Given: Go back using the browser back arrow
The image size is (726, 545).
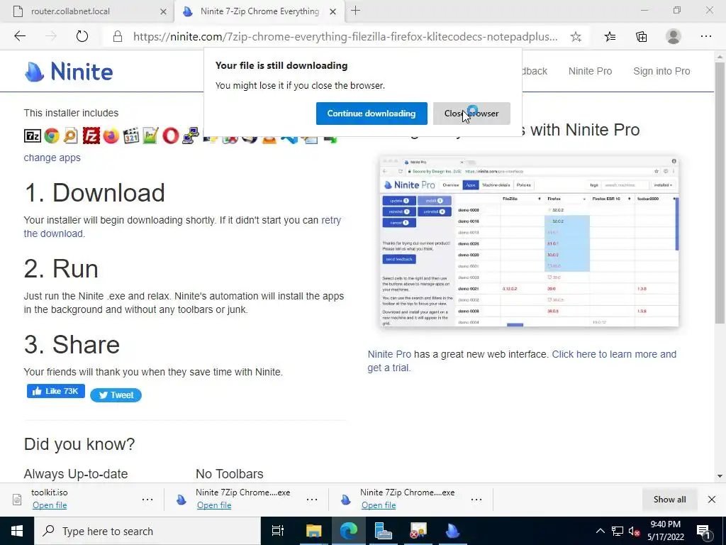Looking at the screenshot, I should (20, 36).
